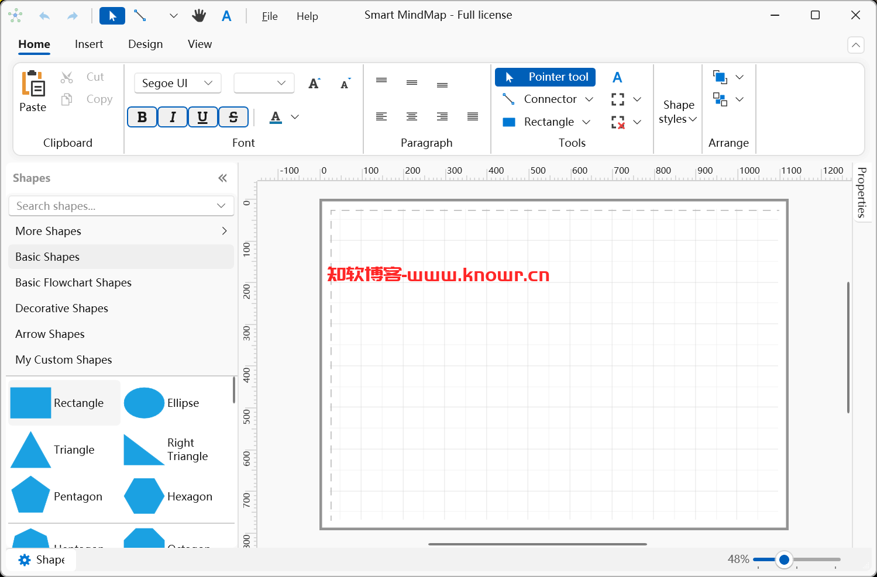Image resolution: width=877 pixels, height=577 pixels.
Task: Decrease font size with shrink font icon
Action: click(x=345, y=84)
